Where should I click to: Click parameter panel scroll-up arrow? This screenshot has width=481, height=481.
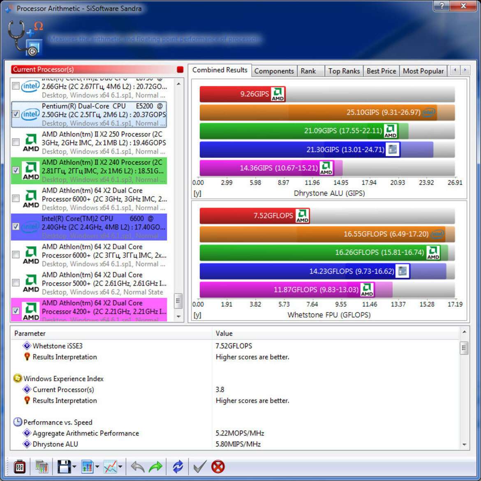[x=464, y=332]
